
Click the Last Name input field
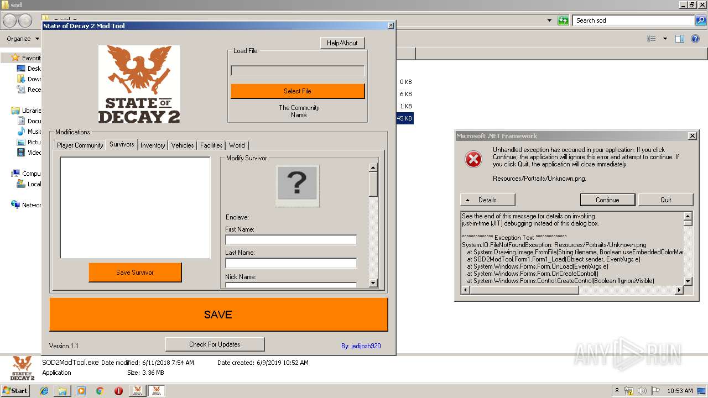(x=291, y=263)
